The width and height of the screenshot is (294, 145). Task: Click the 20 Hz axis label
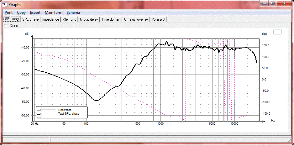click(x=34, y=124)
